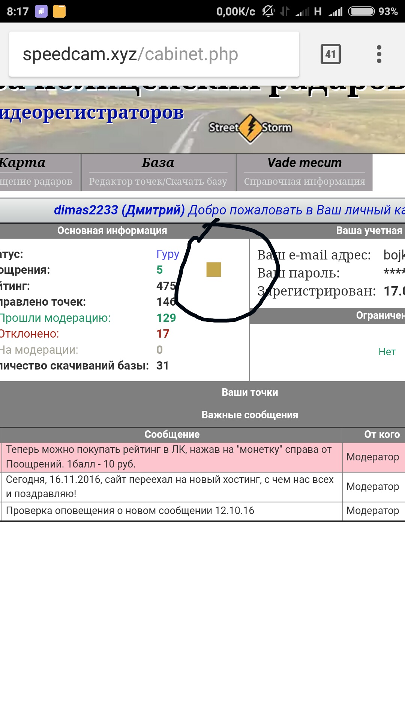Open the Vade mecum menu tab

tap(304, 163)
